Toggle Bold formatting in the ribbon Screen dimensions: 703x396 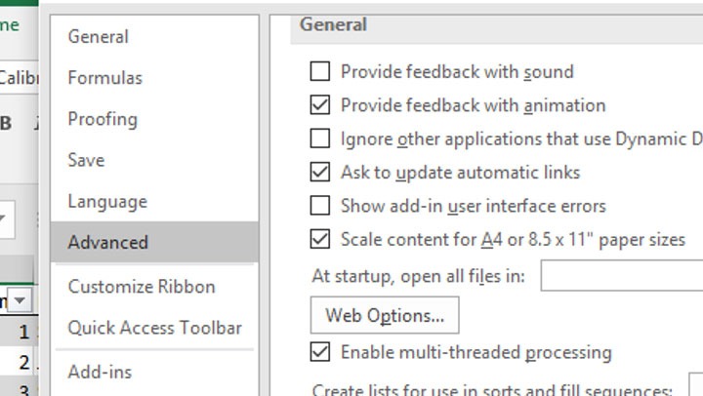(7, 123)
